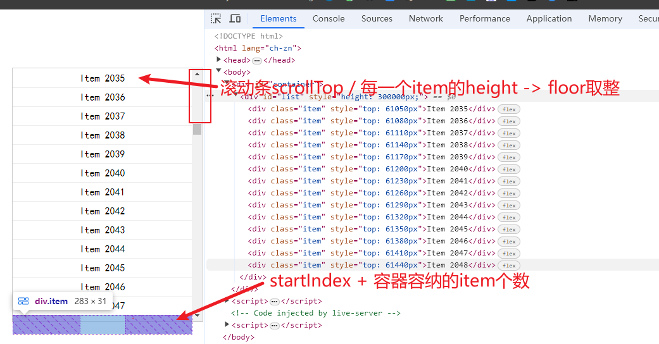Collapse the body element node
Viewport: 659px width, 344px height.
coord(218,71)
